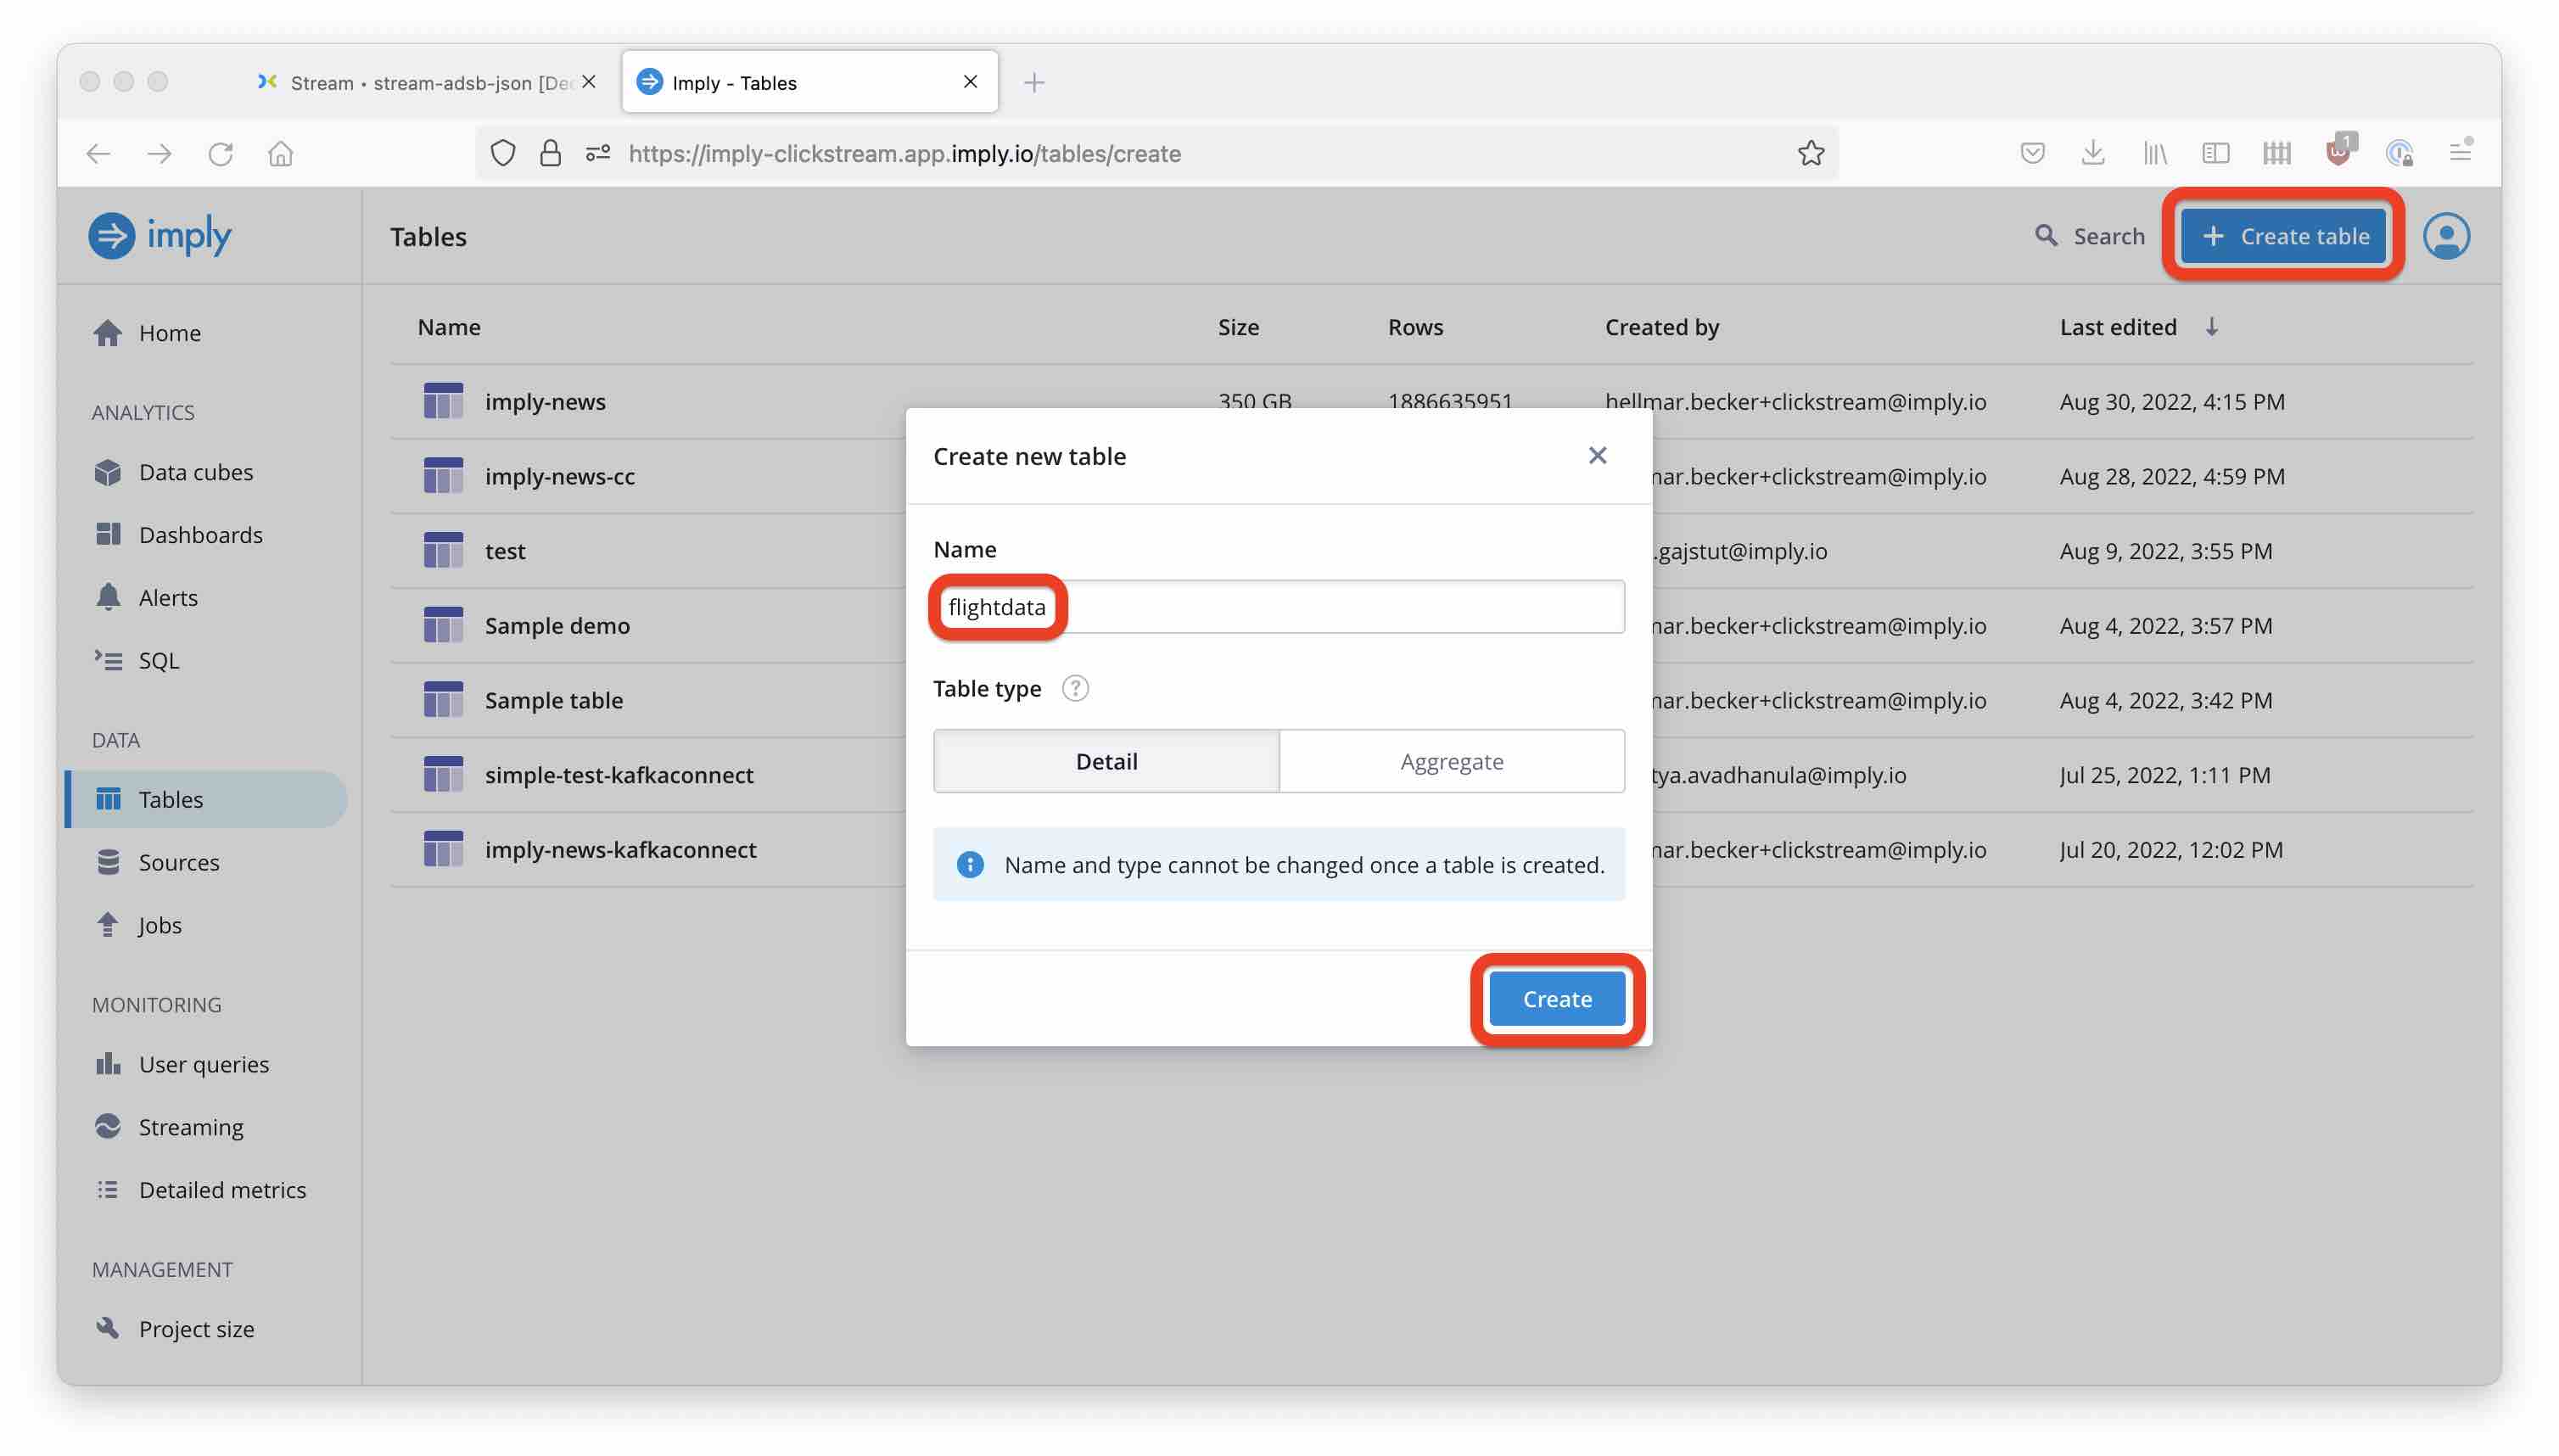The height and width of the screenshot is (1456, 2559).
Task: Select the Aggregate table type
Action: (1451, 761)
